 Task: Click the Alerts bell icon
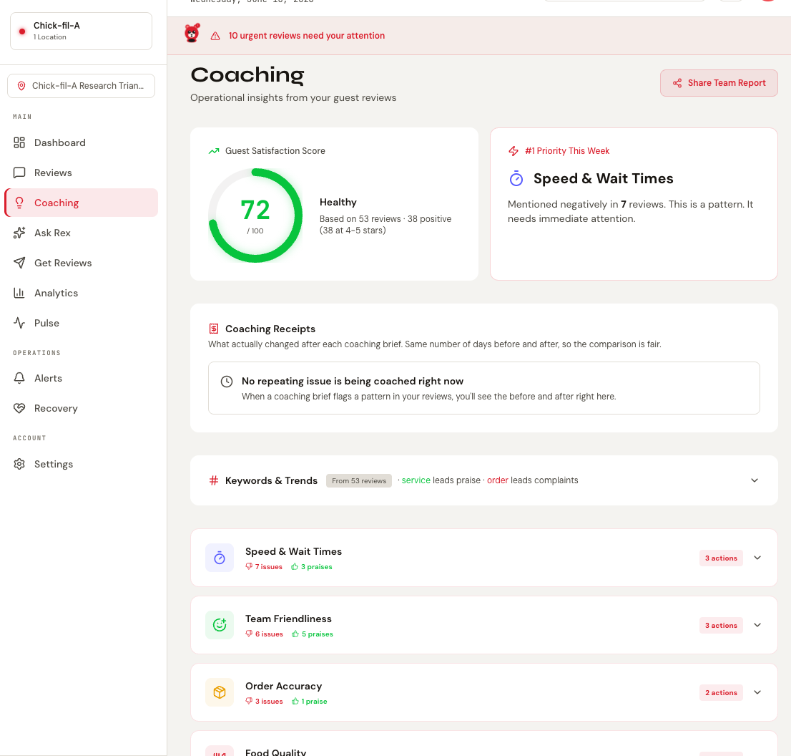pos(19,378)
